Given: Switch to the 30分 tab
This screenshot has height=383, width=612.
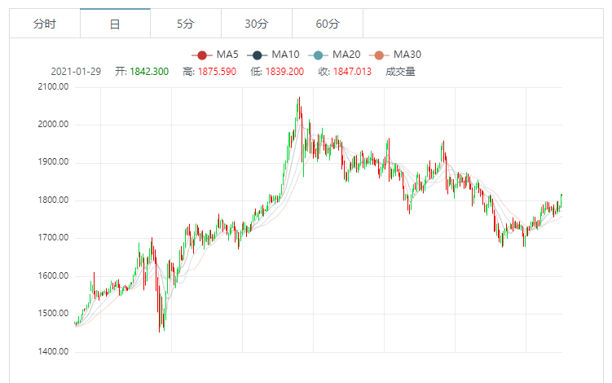Looking at the screenshot, I should tap(257, 24).
